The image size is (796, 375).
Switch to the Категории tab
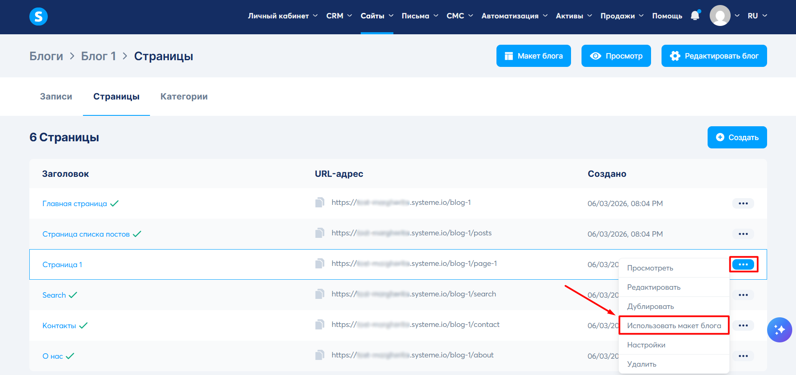point(184,97)
